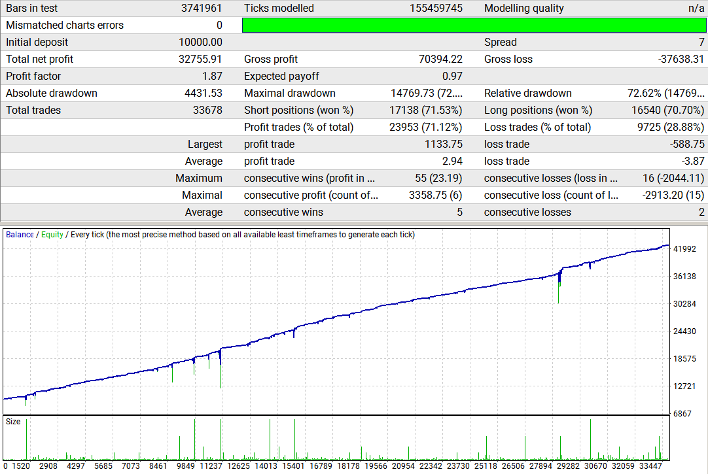Select the Largest profit trade value 1133.75
This screenshot has height=474, width=708.
pyautogui.click(x=444, y=144)
